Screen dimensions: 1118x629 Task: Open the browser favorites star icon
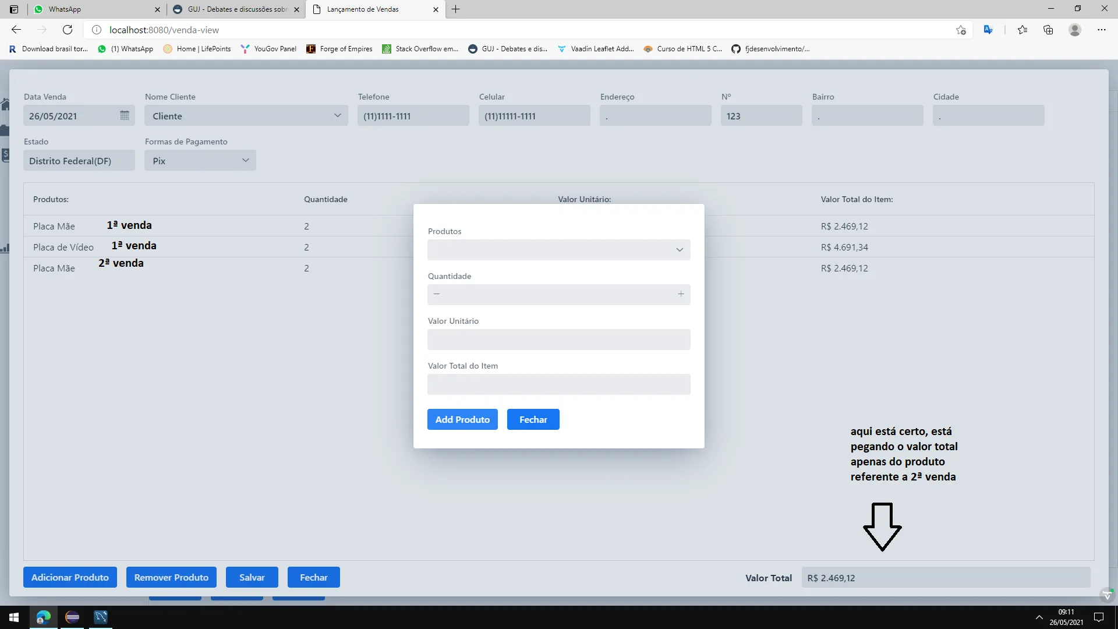point(1023,30)
